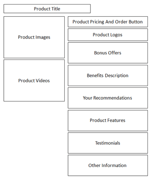
Task: Select the Benefits Description block
Action: (108, 76)
